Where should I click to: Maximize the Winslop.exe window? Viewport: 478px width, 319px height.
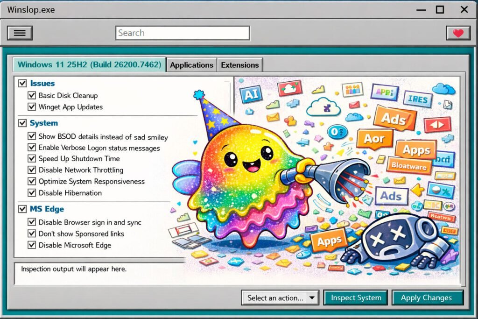click(440, 10)
